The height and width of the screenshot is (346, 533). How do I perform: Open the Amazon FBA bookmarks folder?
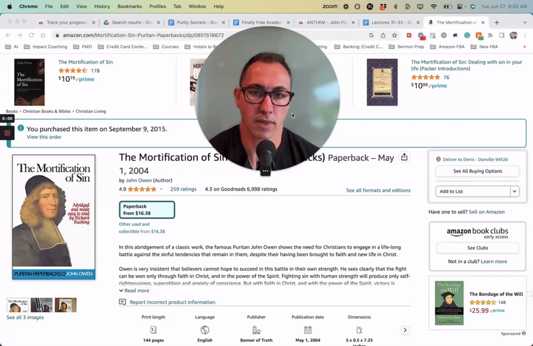447,47
